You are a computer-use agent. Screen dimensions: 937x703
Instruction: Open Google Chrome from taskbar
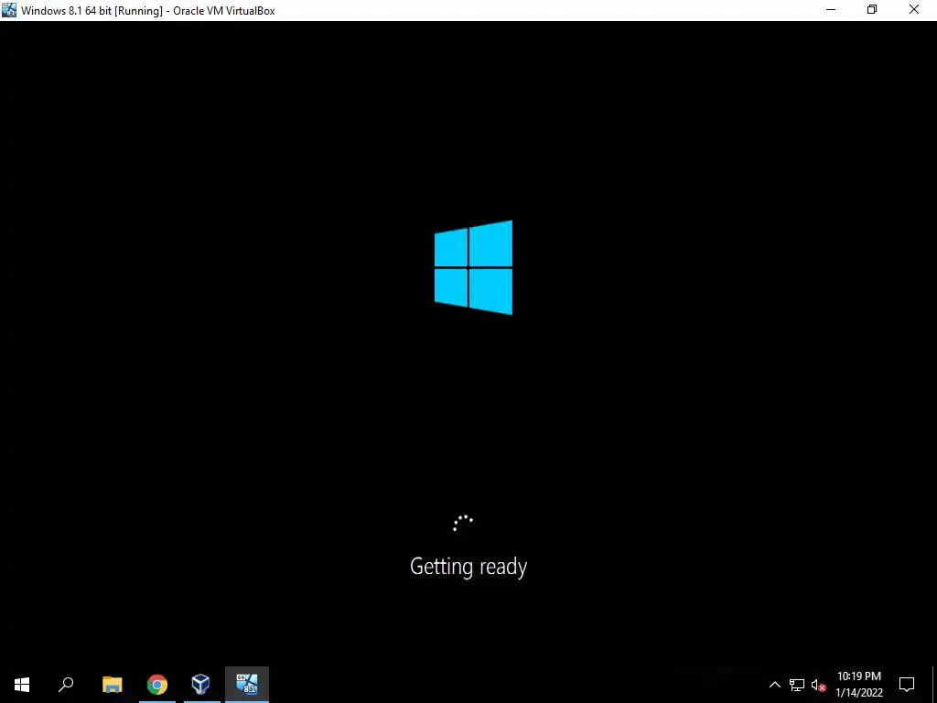[x=157, y=685]
